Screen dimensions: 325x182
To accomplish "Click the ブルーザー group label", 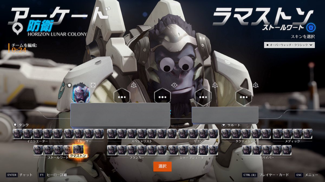I will pos(84,141).
